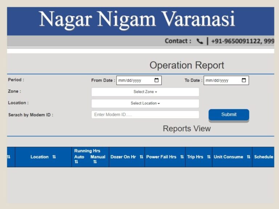Expand the Select Location dropdown
This screenshot has width=279, height=209.
[145, 103]
